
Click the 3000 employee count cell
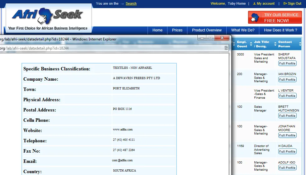[240, 54]
